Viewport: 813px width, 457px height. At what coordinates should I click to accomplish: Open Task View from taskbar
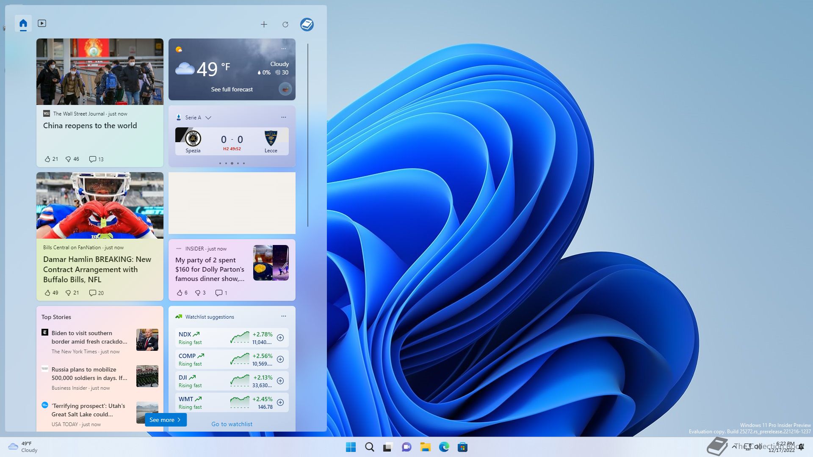[388, 447]
